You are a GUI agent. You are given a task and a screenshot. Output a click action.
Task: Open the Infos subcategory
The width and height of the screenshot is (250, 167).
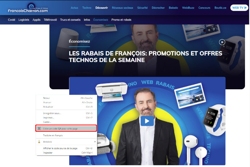[87, 20]
